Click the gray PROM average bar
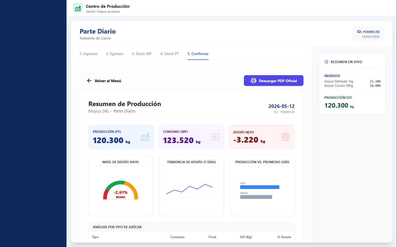The image size is (397, 247). 256,197
